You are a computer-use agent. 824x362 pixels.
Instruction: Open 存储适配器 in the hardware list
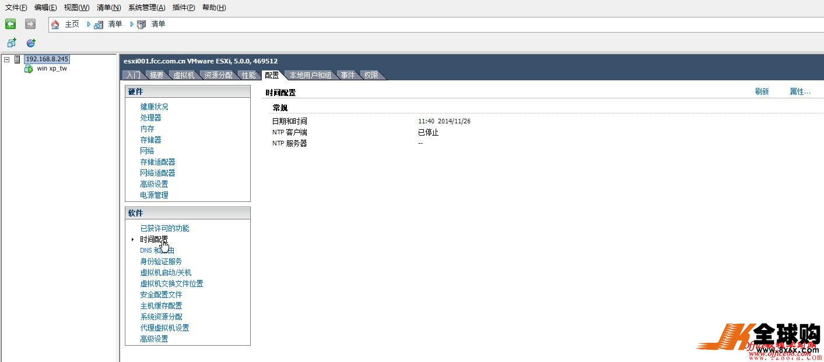157,162
